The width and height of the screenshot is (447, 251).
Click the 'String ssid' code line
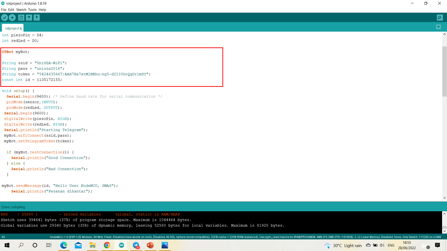(x=34, y=63)
